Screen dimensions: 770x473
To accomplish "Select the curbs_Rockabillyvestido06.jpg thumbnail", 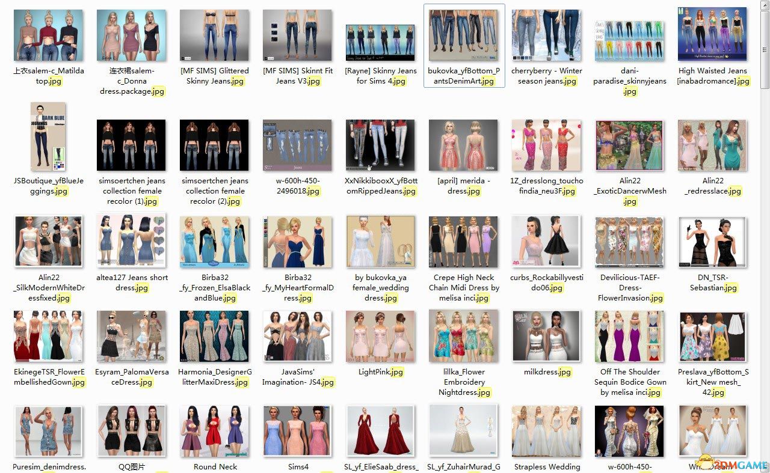I will coord(546,242).
